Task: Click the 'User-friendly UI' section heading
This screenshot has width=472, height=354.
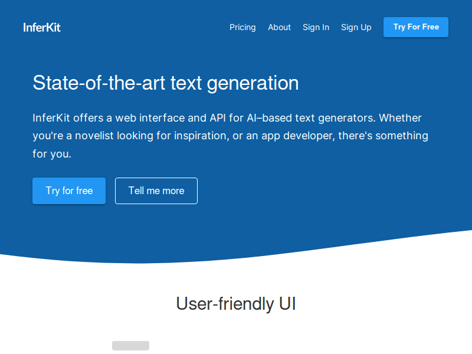Action: [x=235, y=303]
